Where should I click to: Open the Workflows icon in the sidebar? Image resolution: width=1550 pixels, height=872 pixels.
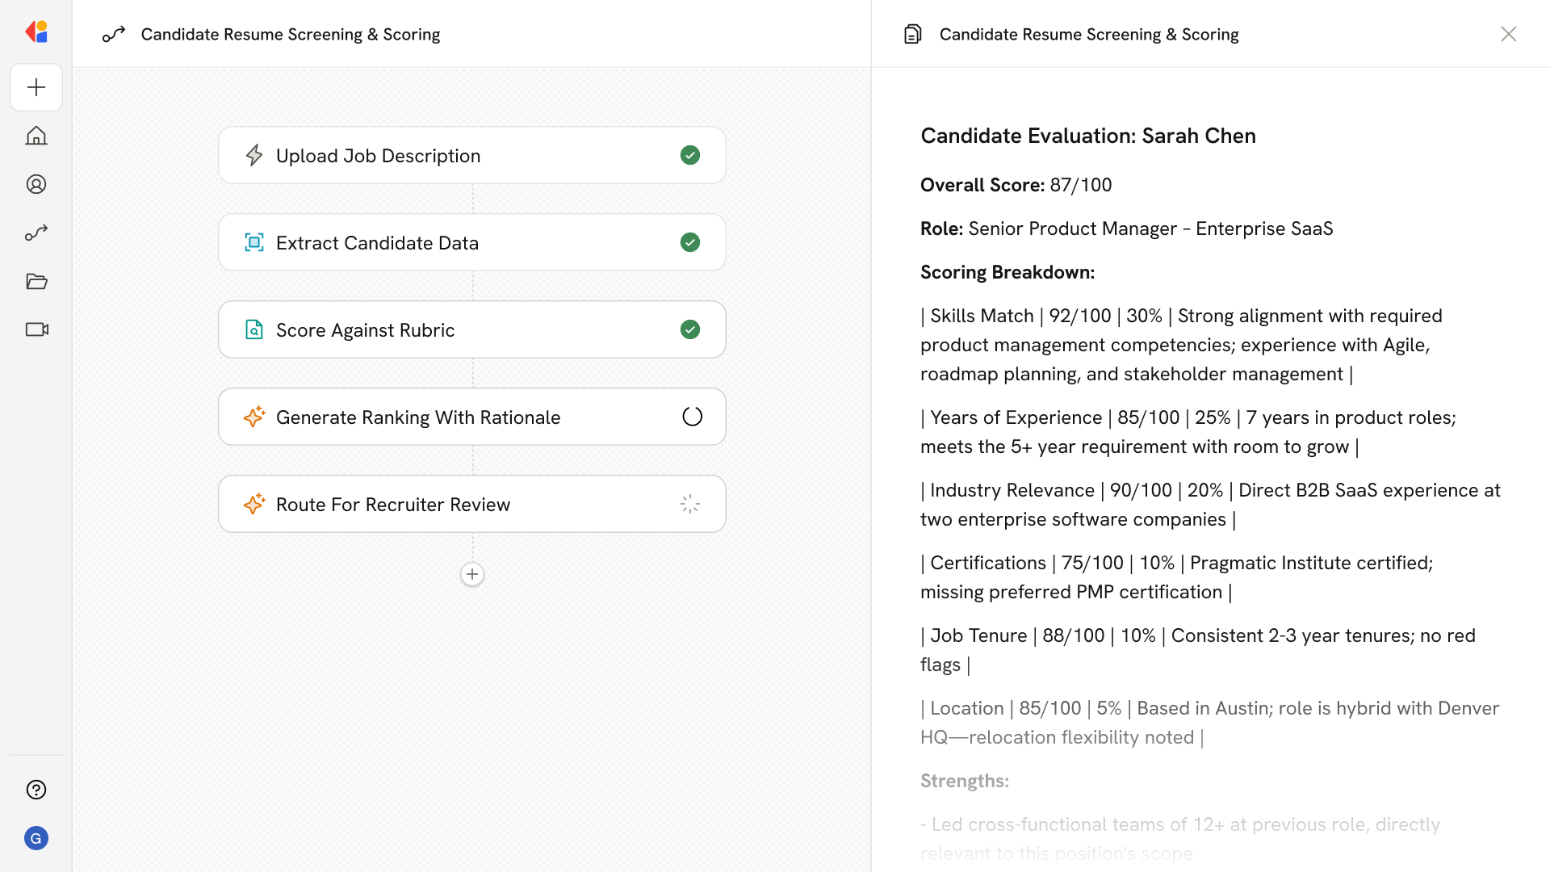pyautogui.click(x=36, y=233)
